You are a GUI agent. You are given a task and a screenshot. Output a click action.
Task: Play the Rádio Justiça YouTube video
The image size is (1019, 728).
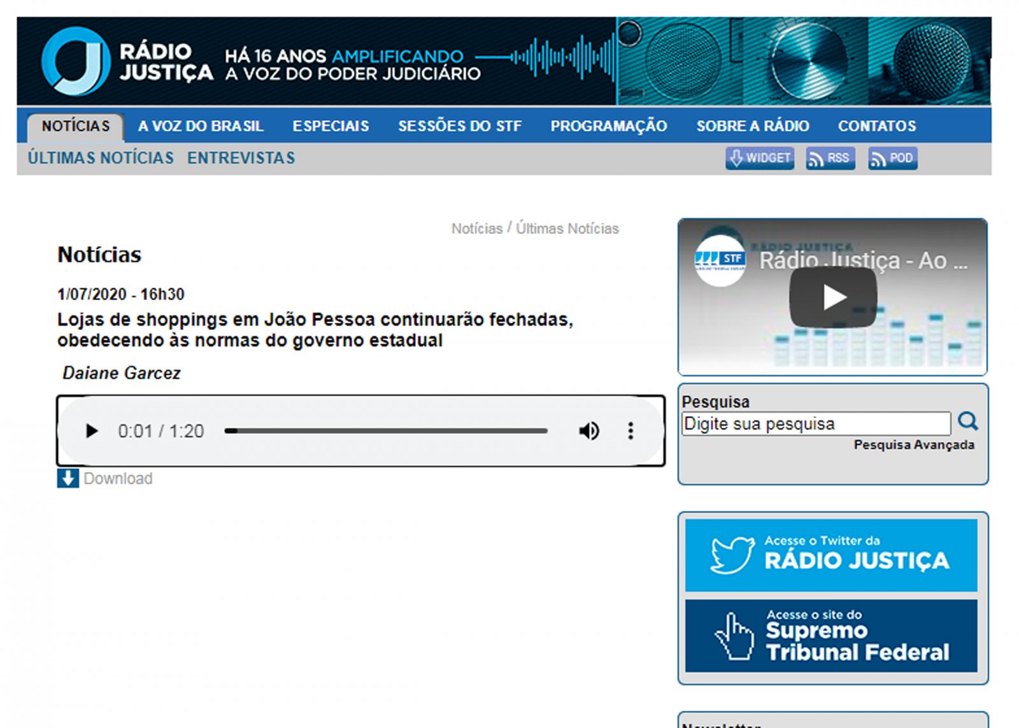[x=833, y=297]
